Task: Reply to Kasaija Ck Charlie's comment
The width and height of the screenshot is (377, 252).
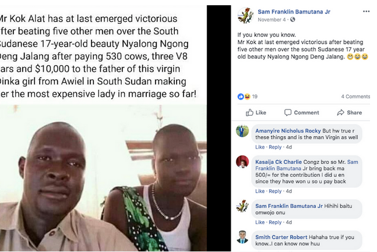Action: (275, 191)
